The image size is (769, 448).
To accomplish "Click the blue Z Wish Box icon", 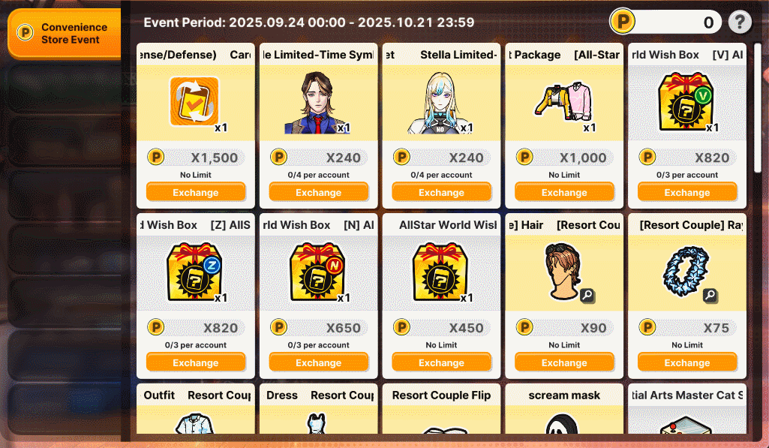I will pos(195,272).
